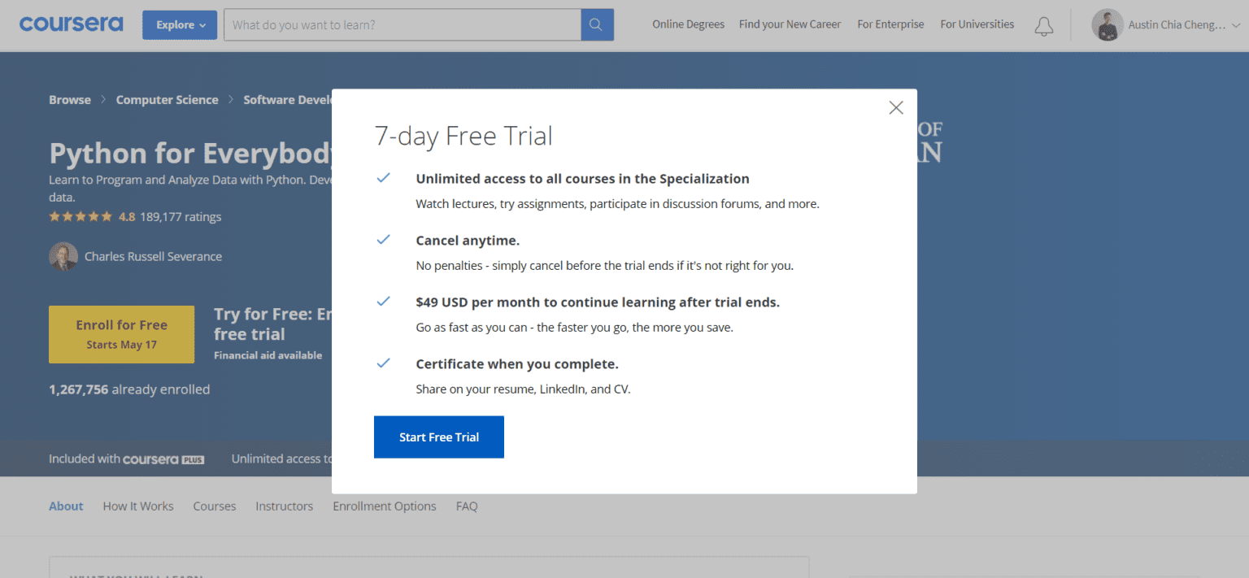Click the breadcrumb chevron after Browse
This screenshot has width=1249, height=578.
[103, 100]
